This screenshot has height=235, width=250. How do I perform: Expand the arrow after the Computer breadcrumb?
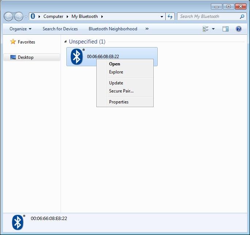tap(68, 16)
